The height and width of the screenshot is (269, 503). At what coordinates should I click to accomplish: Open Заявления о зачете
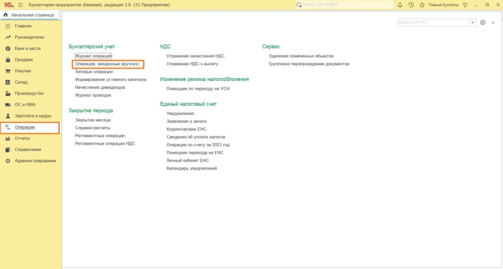(186, 121)
